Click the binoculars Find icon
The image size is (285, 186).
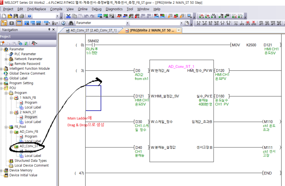(71, 23)
